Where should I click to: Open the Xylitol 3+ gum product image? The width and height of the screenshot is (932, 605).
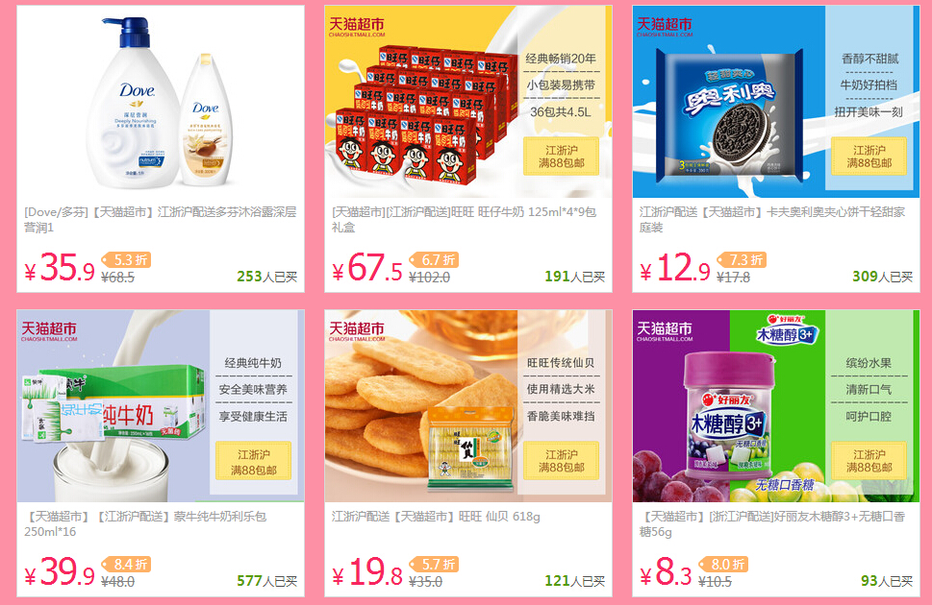775,406
